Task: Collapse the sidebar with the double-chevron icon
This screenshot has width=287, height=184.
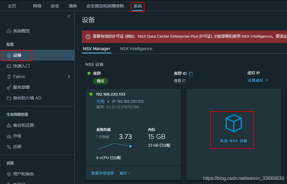Action: tap(69, 16)
